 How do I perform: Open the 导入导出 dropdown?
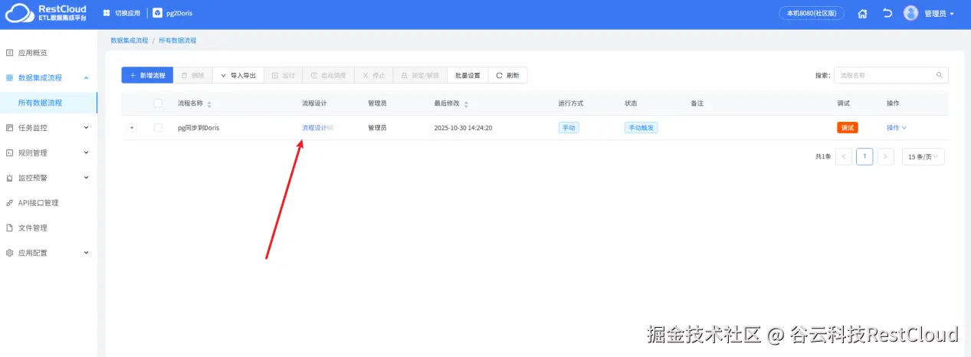(x=238, y=75)
